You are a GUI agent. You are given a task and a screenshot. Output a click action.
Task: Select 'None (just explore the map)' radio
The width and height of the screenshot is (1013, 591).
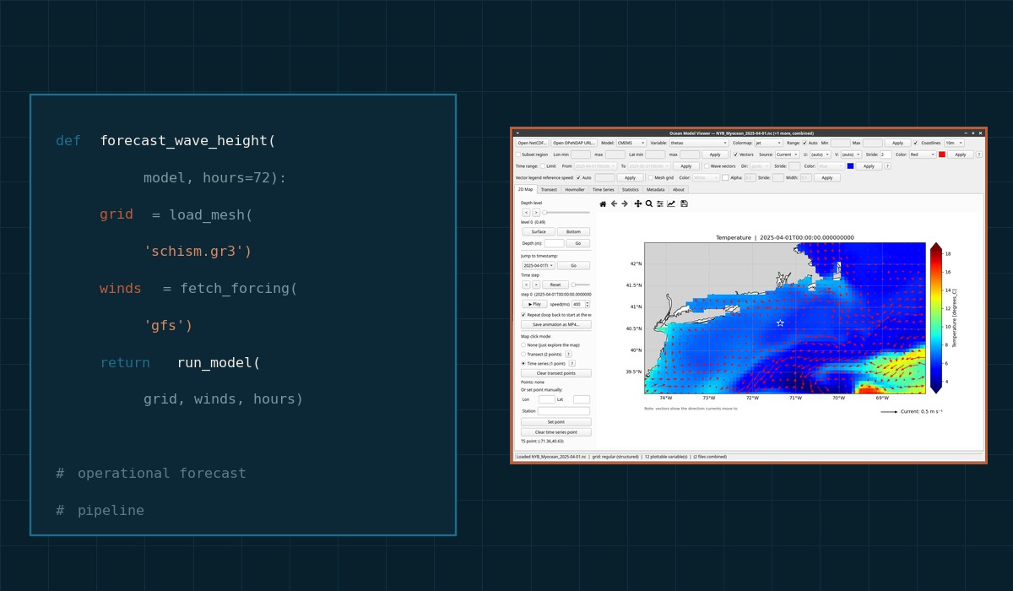(x=523, y=344)
